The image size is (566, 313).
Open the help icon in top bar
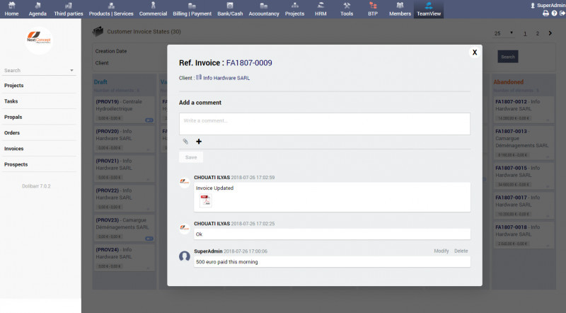[x=554, y=13]
